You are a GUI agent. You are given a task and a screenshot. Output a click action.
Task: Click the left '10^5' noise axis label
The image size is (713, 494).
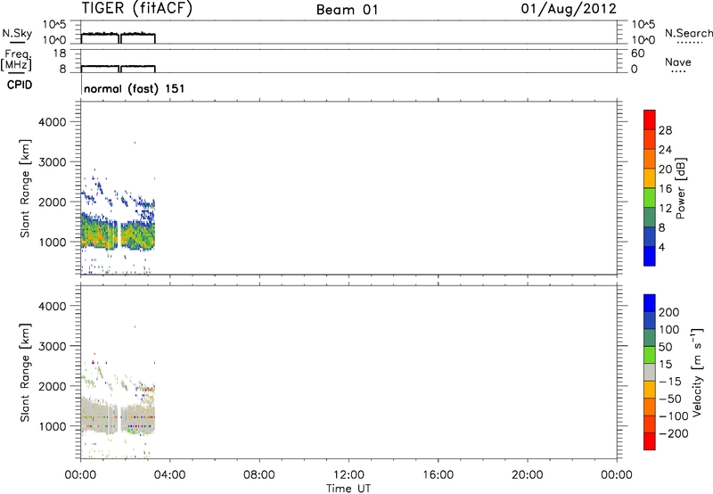54,24
